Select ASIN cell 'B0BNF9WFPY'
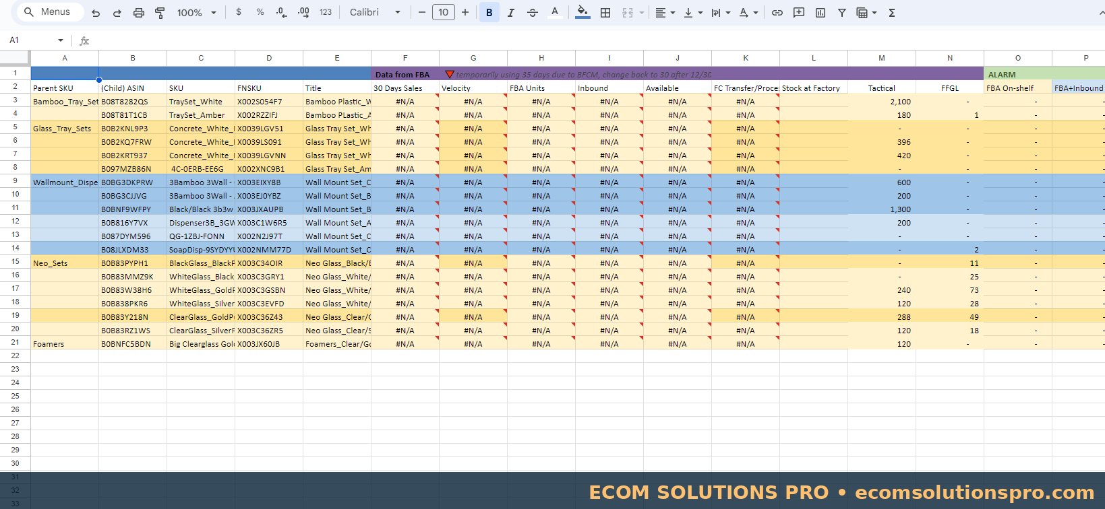 (x=133, y=209)
